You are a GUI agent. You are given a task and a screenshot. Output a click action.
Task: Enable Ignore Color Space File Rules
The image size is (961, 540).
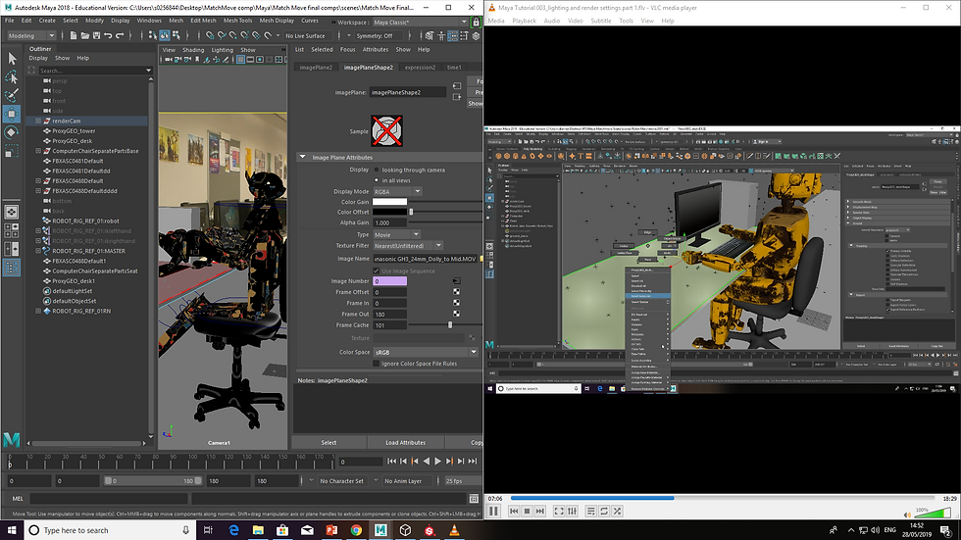(x=377, y=363)
